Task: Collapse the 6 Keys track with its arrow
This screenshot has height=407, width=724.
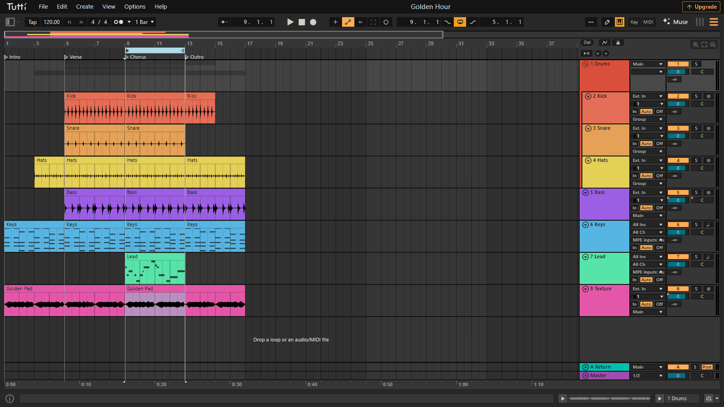Action: [586, 224]
